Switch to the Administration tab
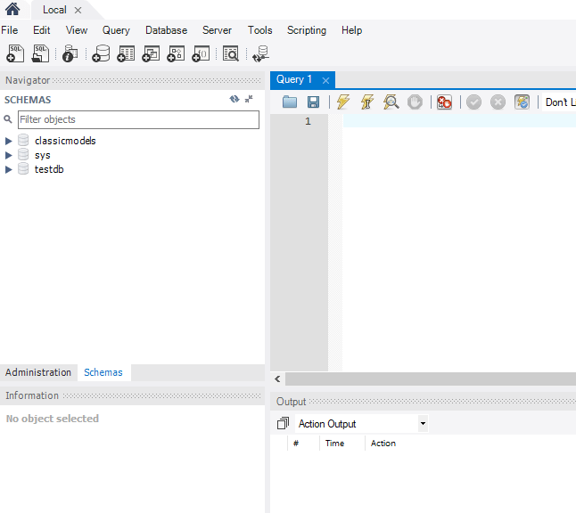The height and width of the screenshot is (513, 576). click(x=38, y=372)
